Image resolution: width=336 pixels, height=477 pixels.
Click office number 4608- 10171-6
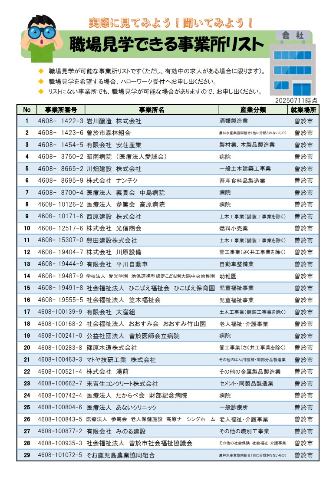[x=61, y=216]
